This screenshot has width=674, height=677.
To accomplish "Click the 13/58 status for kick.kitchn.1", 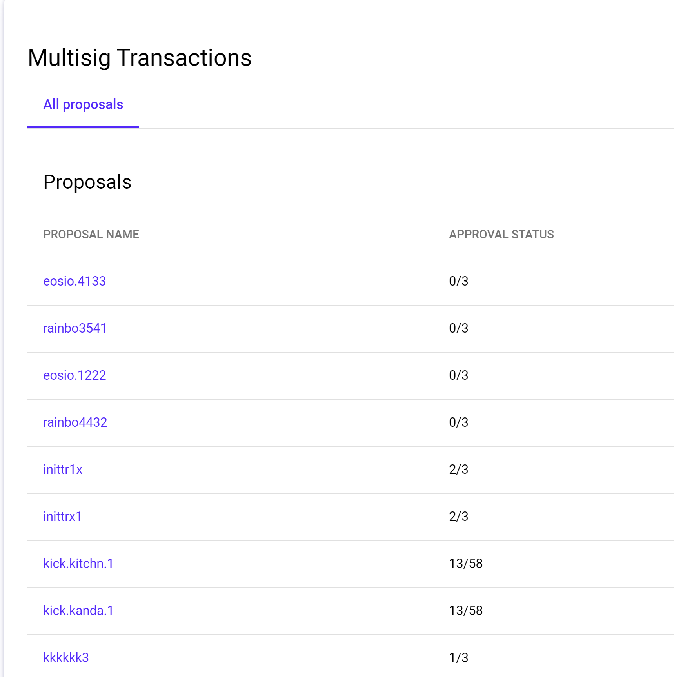I will pyautogui.click(x=465, y=564).
